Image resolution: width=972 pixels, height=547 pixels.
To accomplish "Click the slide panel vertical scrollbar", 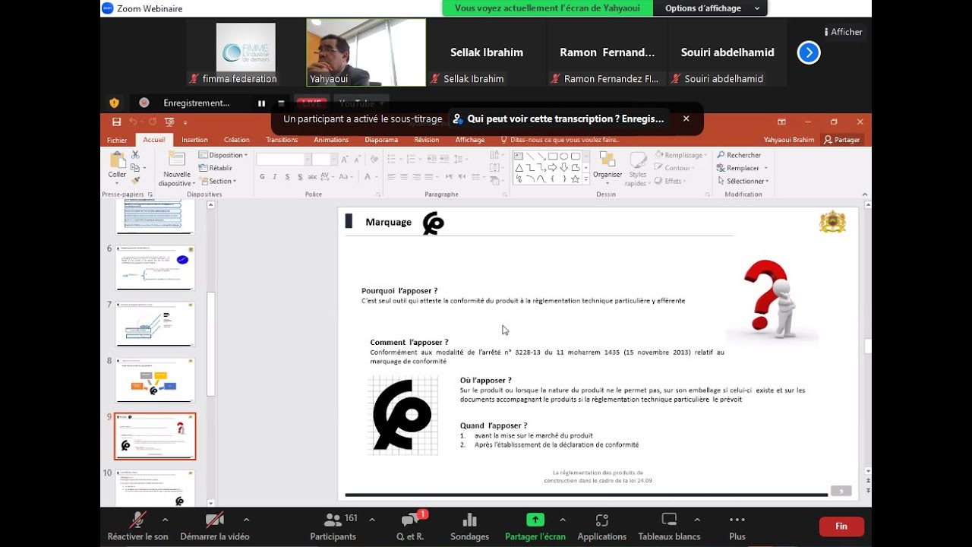I will [x=211, y=344].
